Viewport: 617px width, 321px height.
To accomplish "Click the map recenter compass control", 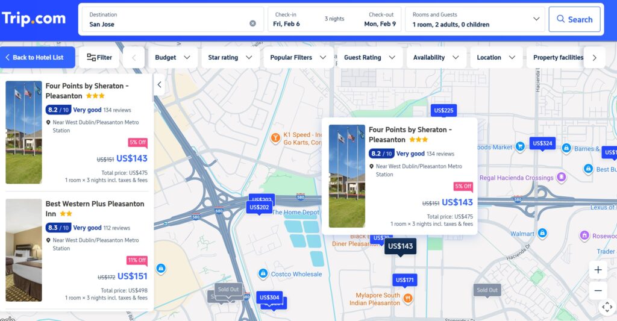I will (607, 307).
